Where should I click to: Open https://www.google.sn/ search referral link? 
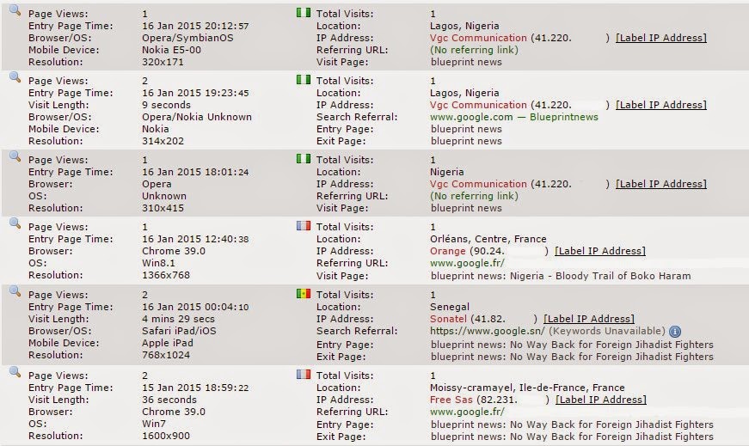(488, 331)
